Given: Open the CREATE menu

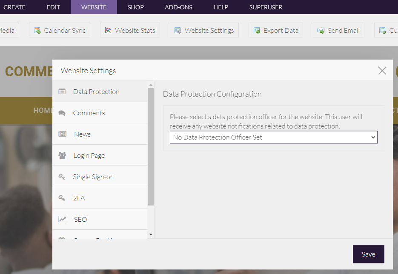Looking at the screenshot, I should [14, 7].
